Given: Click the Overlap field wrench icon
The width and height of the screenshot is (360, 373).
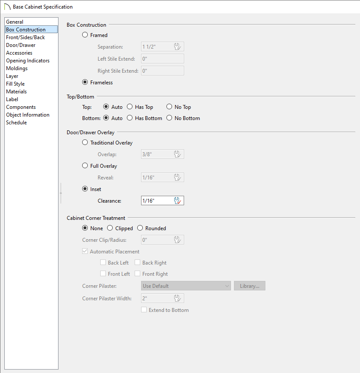Looking at the screenshot, I should (177, 154).
